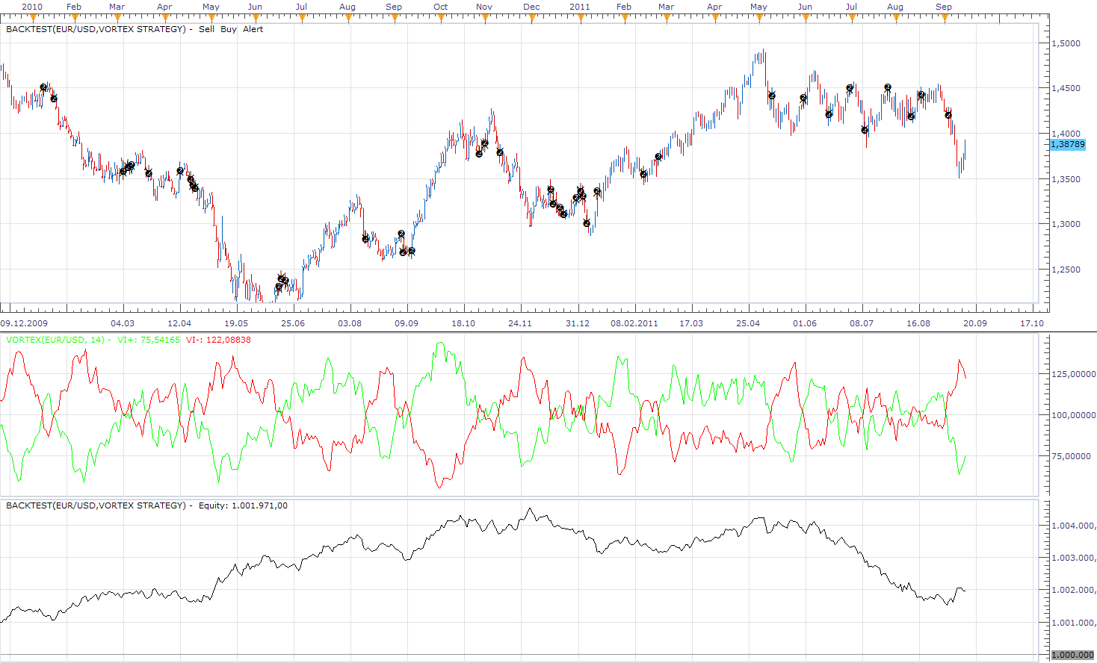Viewport: 1097px width, 663px height.
Task: Click the Buy label in chart header
Action: pos(229,29)
